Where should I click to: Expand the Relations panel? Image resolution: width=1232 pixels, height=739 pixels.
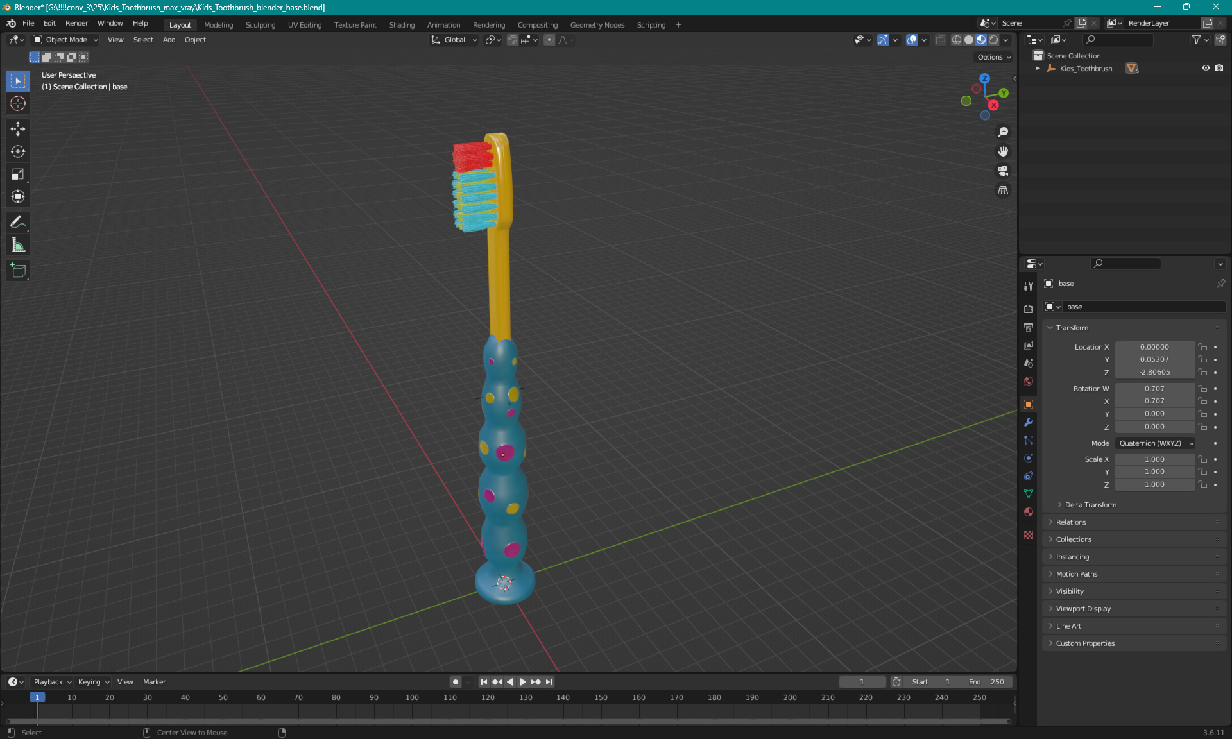click(x=1070, y=522)
